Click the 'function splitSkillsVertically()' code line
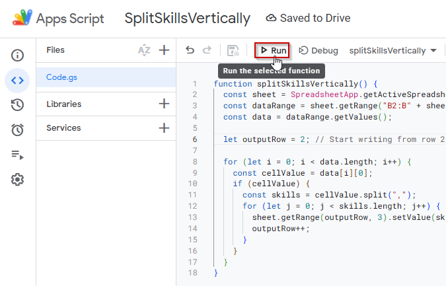The height and width of the screenshot is (286, 446). 296,84
